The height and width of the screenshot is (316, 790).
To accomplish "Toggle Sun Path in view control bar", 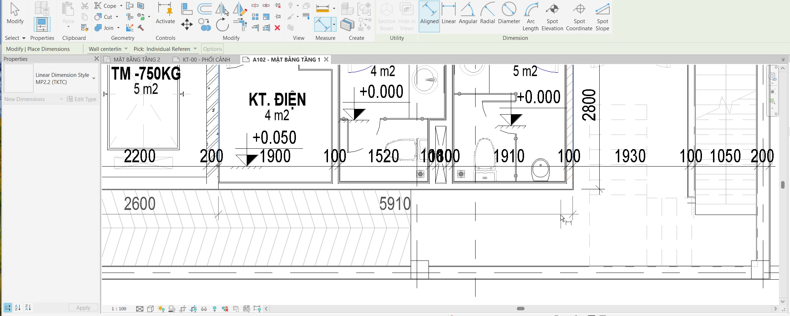I will (161, 309).
